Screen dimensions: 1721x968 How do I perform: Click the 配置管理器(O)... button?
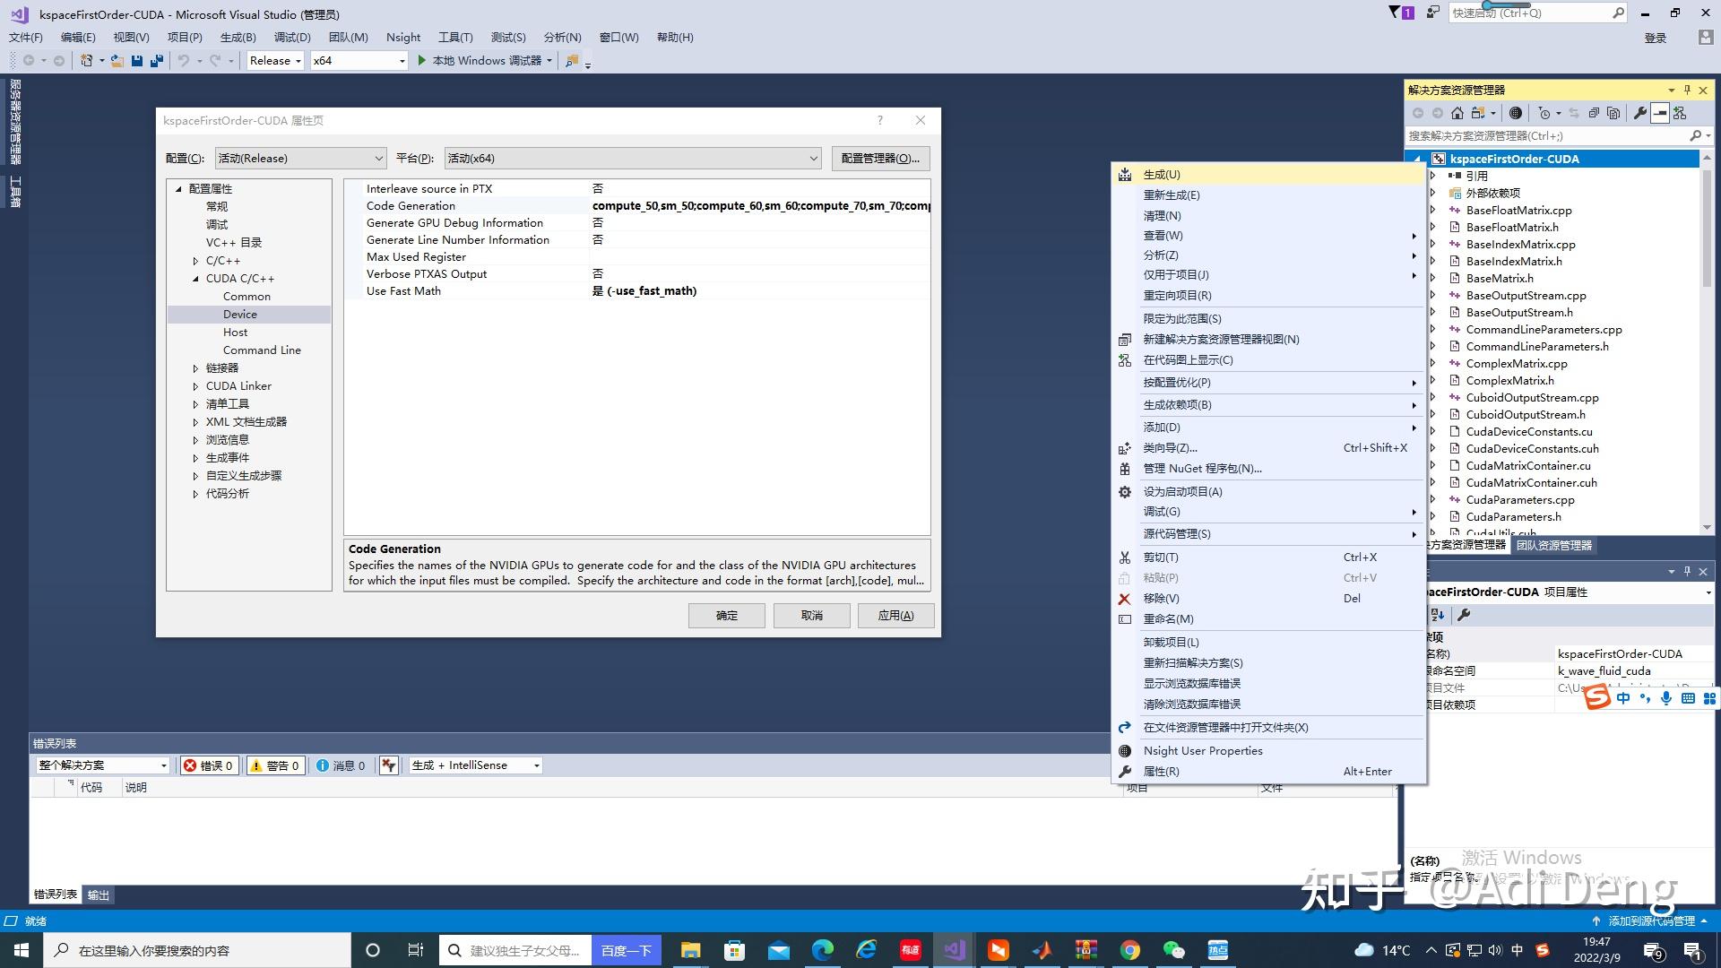pos(880,159)
